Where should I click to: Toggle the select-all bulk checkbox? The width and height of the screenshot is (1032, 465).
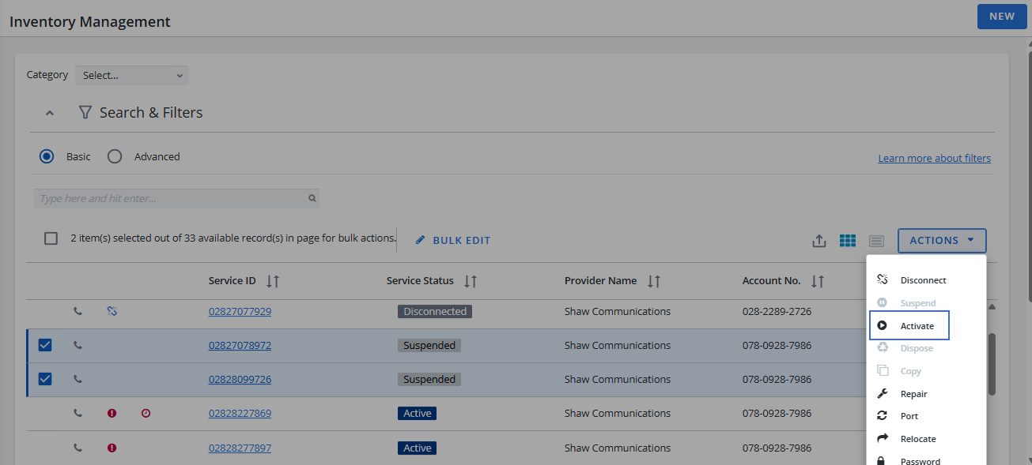[51, 238]
